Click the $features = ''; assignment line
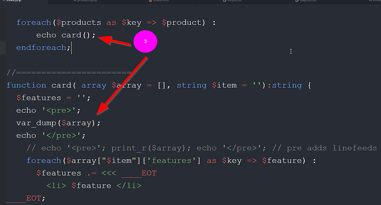The image size is (381, 205). pyautogui.click(x=54, y=98)
